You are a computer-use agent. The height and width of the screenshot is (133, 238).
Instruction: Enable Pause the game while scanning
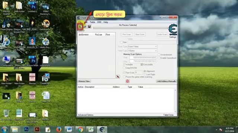pos(124,77)
